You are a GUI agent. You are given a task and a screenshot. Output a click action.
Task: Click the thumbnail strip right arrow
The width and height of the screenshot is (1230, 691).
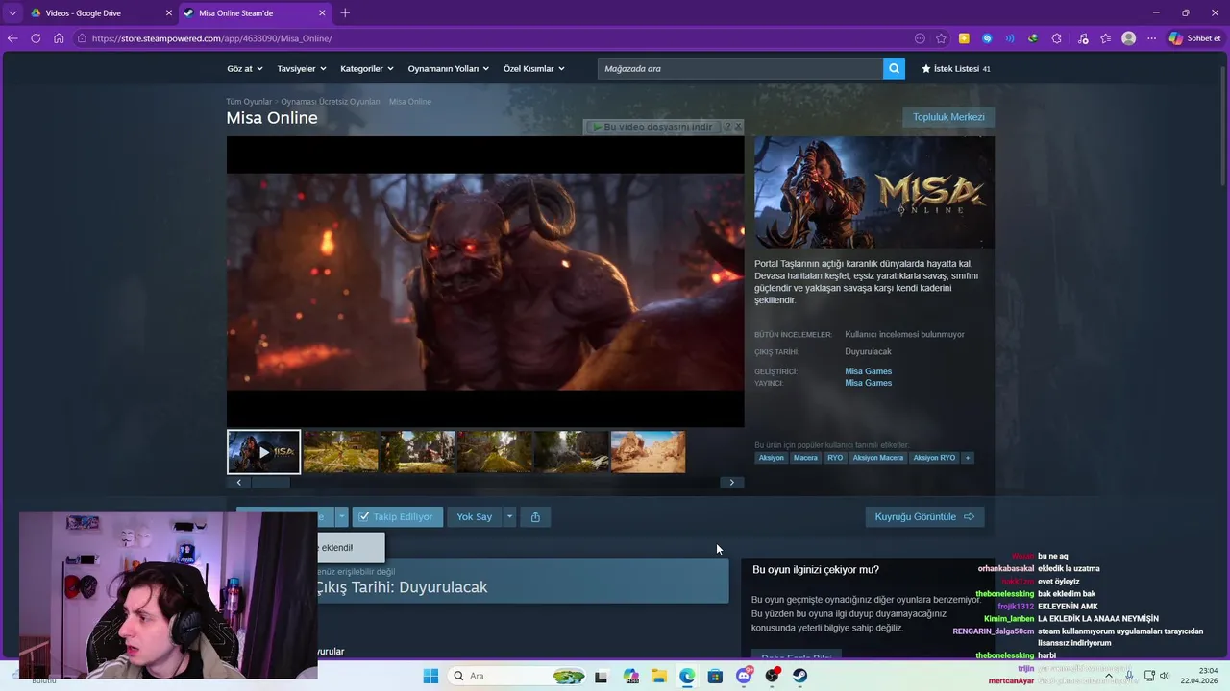pyautogui.click(x=731, y=483)
